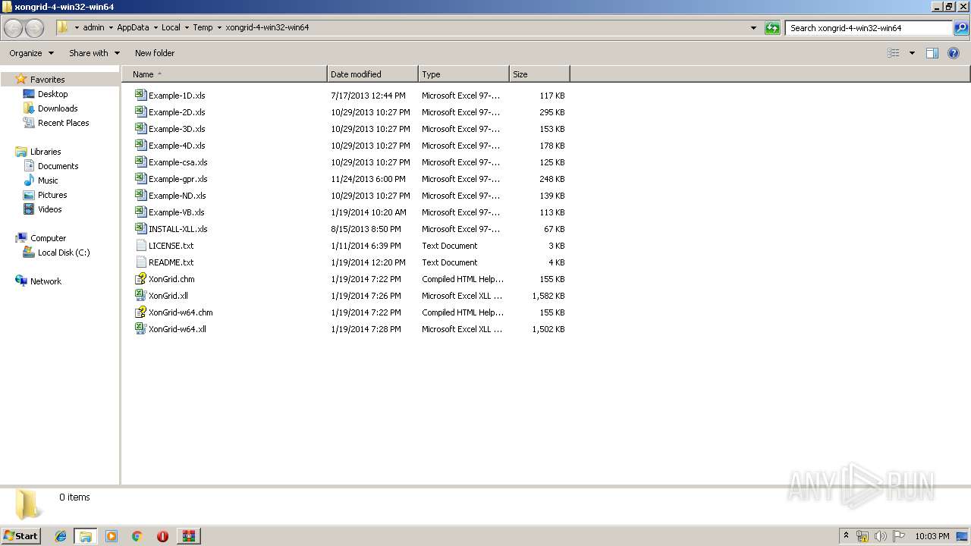Open Favorites in navigation pane
The image size is (971, 546).
coord(47,80)
